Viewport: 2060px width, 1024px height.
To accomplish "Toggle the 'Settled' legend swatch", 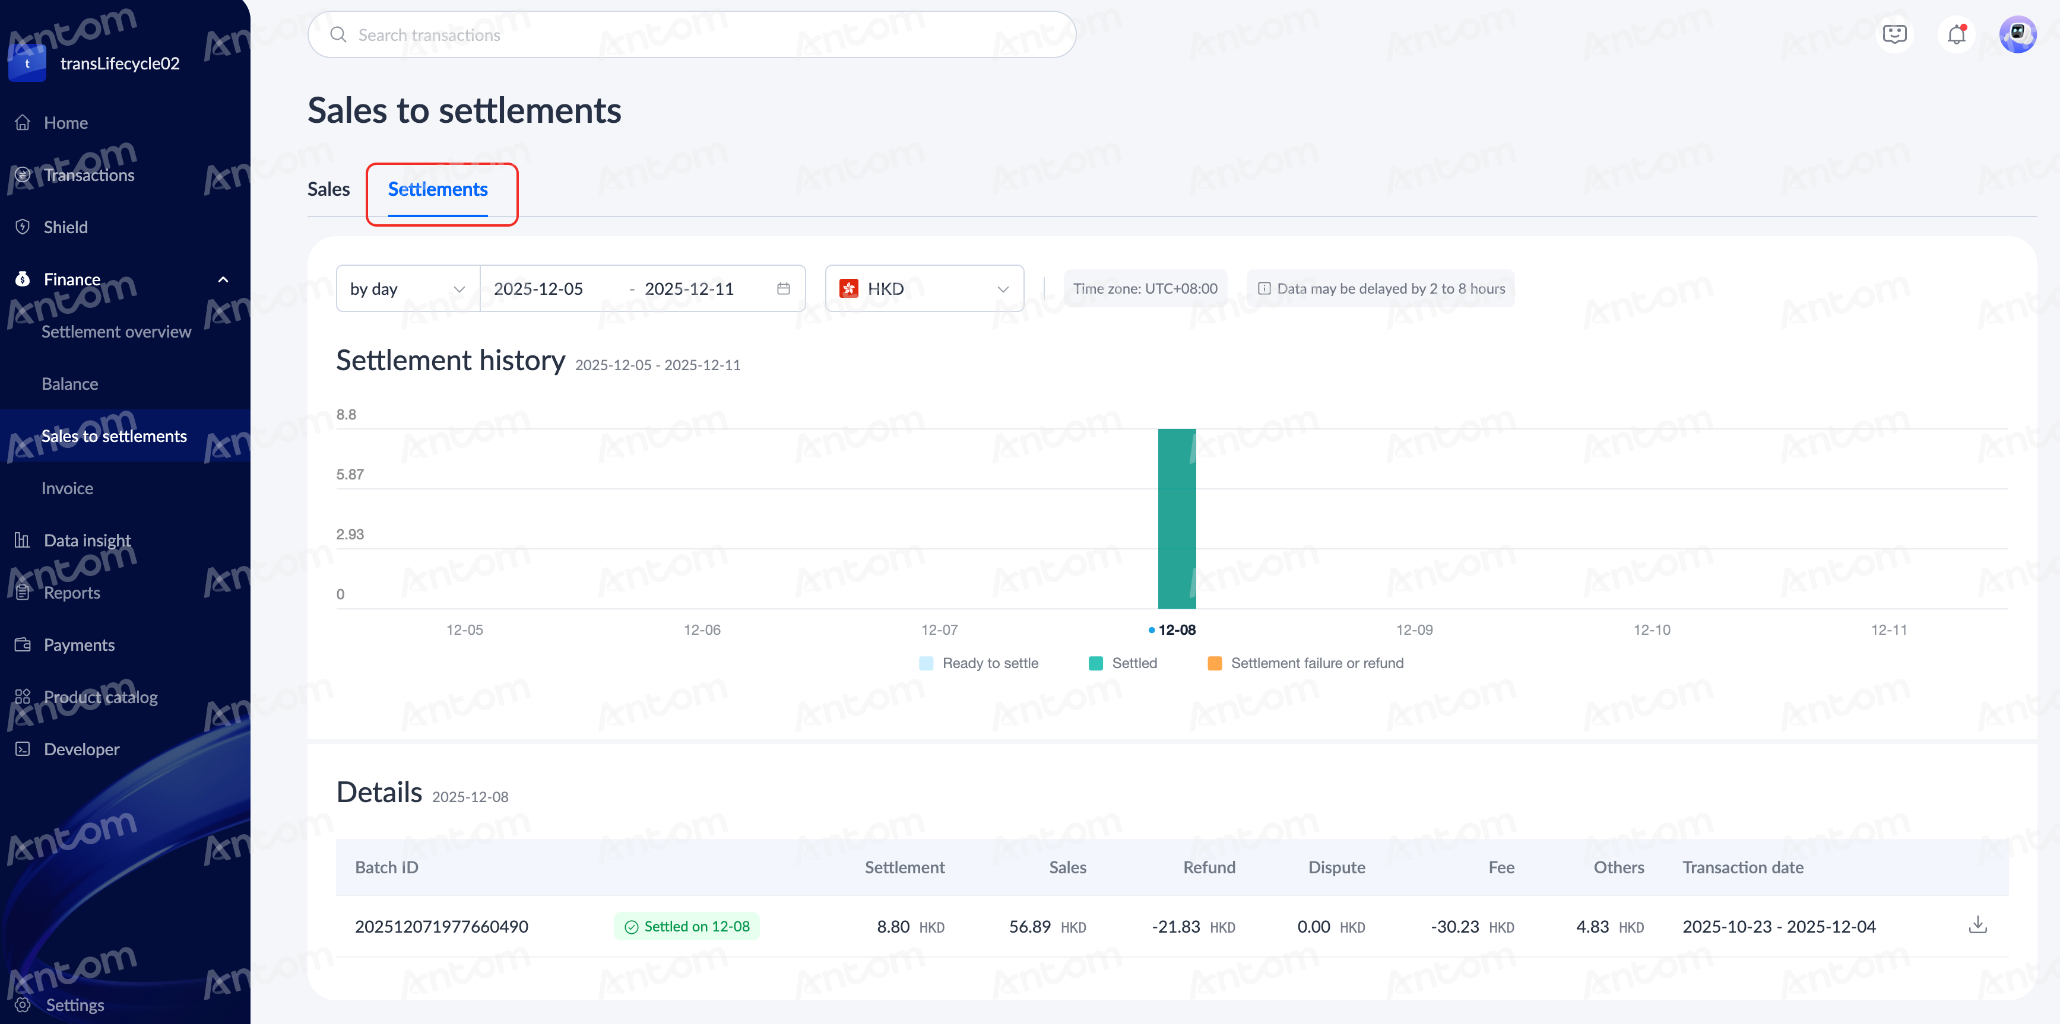I will point(1095,663).
